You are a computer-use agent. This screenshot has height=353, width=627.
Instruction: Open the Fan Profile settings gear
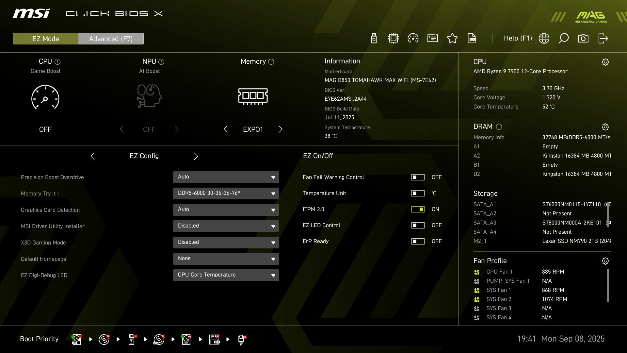pos(606,261)
